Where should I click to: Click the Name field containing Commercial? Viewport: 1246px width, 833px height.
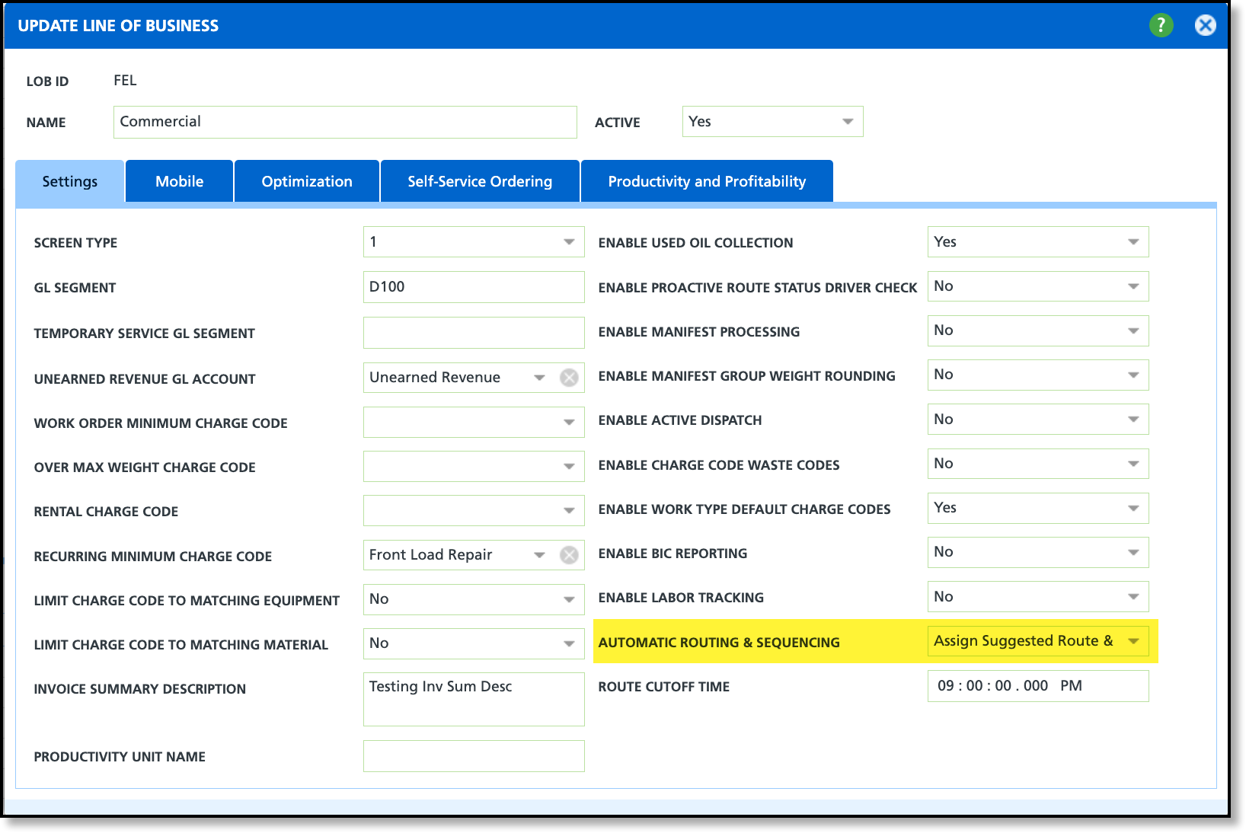345,122
